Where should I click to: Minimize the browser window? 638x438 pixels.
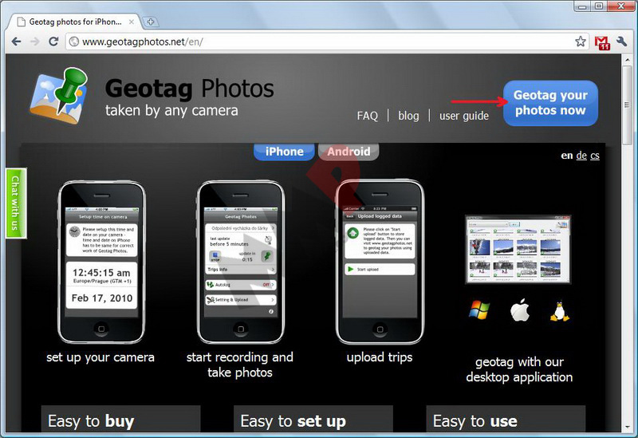(x=582, y=6)
